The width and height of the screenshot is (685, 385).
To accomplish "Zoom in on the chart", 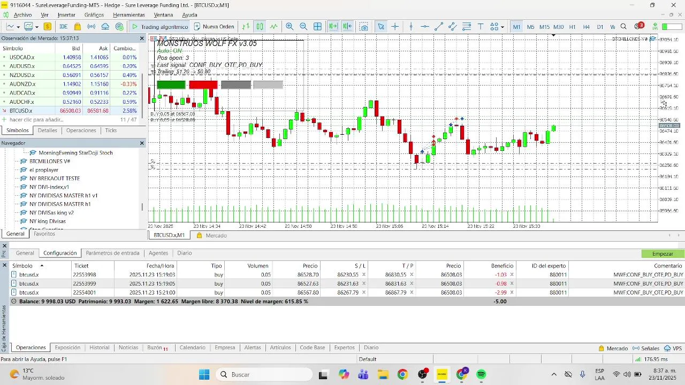I will pyautogui.click(x=290, y=26).
